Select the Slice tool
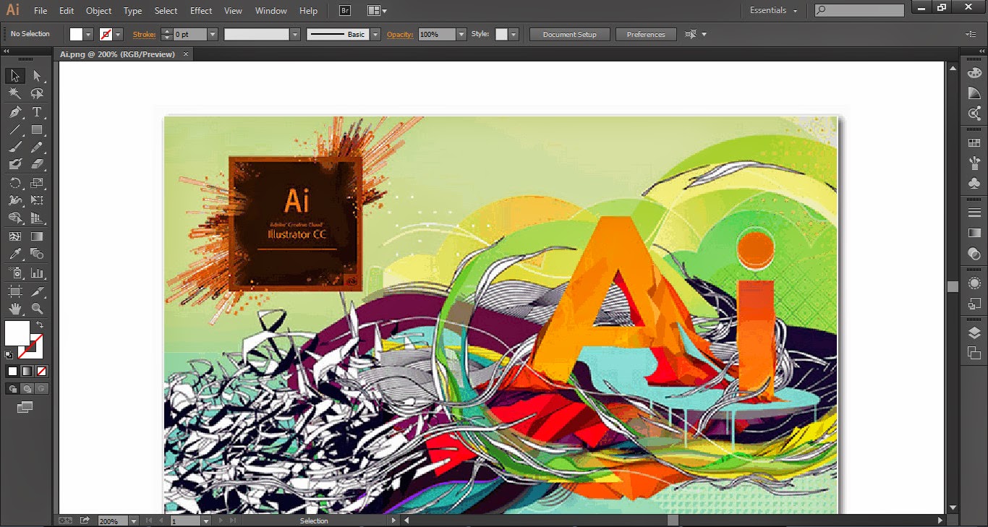 click(37, 291)
